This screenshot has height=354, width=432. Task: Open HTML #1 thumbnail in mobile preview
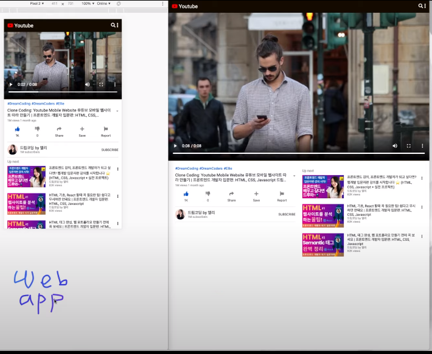pyautogui.click(x=26, y=204)
